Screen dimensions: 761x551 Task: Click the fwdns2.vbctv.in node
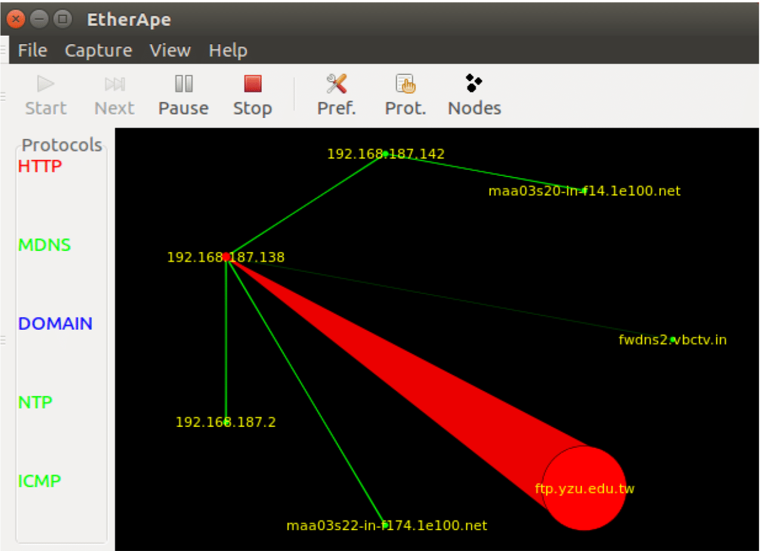[673, 340]
